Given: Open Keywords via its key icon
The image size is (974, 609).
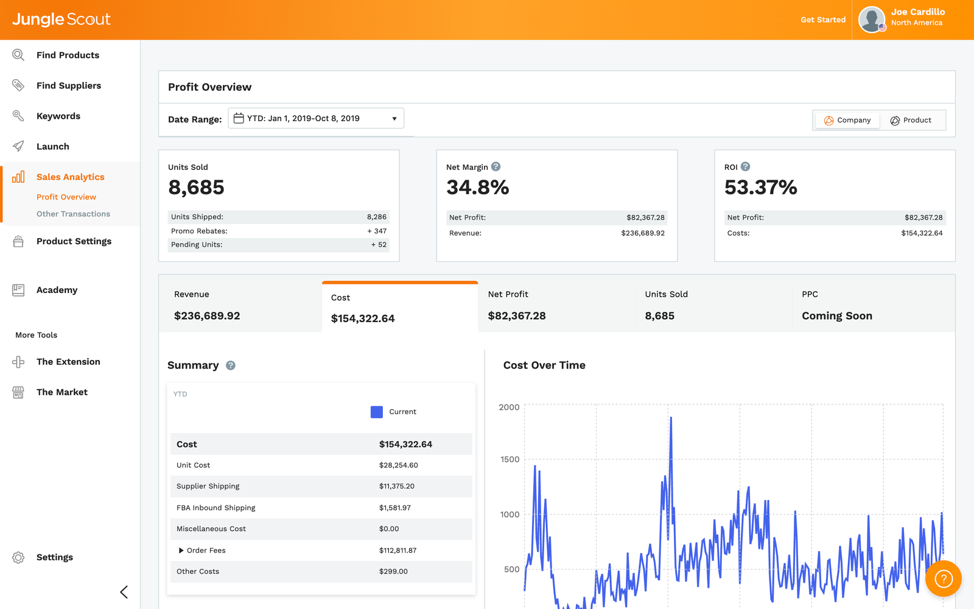Looking at the screenshot, I should point(18,116).
